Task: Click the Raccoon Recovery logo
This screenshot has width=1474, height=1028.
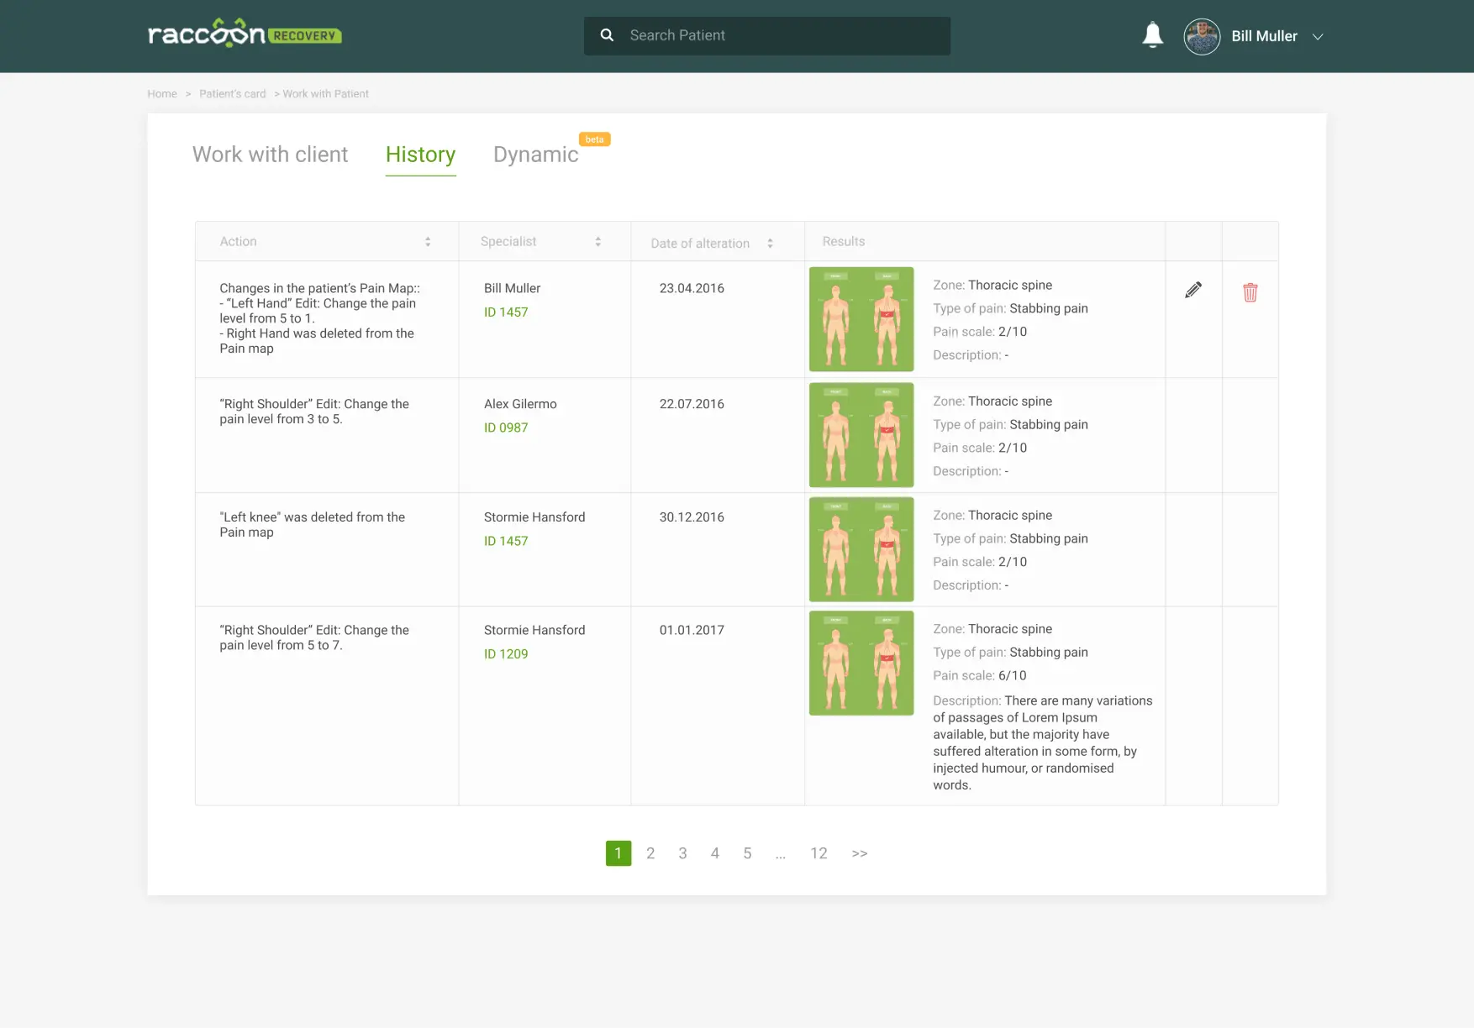Action: (245, 34)
